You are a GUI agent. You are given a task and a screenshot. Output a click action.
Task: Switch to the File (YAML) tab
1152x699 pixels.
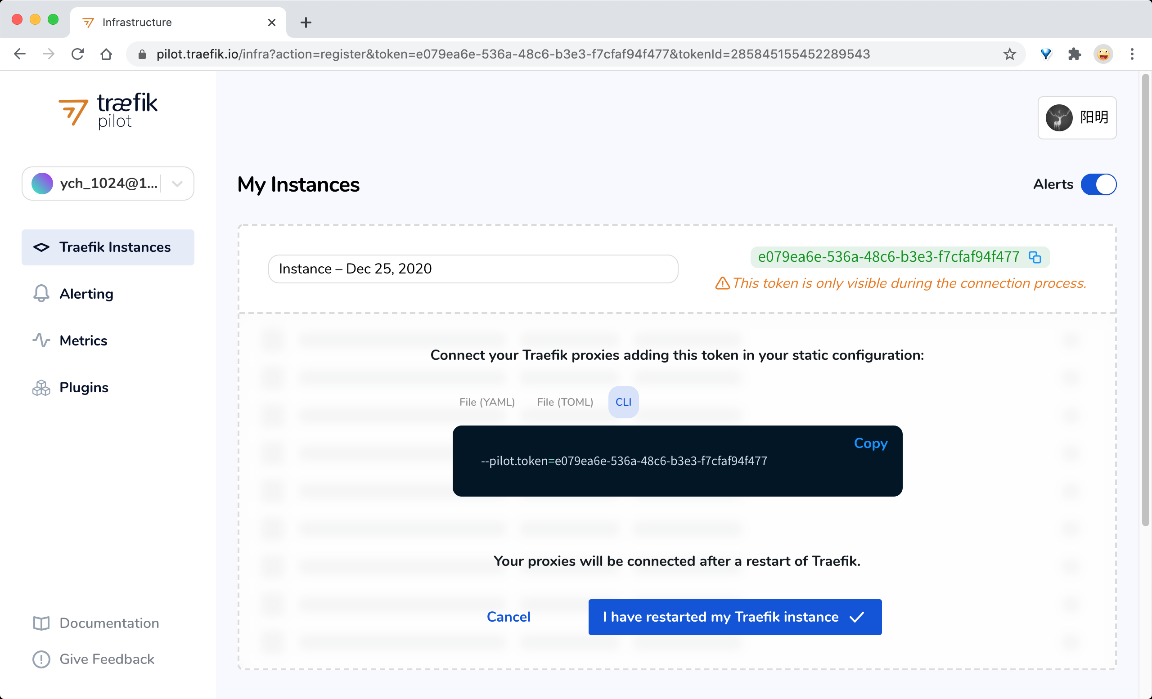tap(487, 402)
